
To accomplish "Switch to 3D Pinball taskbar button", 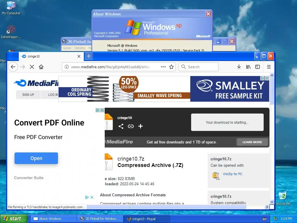I will coord(100,219).
